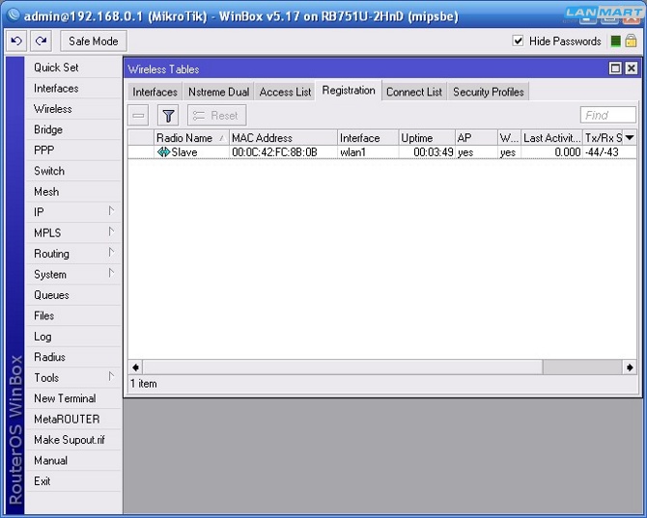Toggle the Hide Passwords checkbox

coord(518,41)
